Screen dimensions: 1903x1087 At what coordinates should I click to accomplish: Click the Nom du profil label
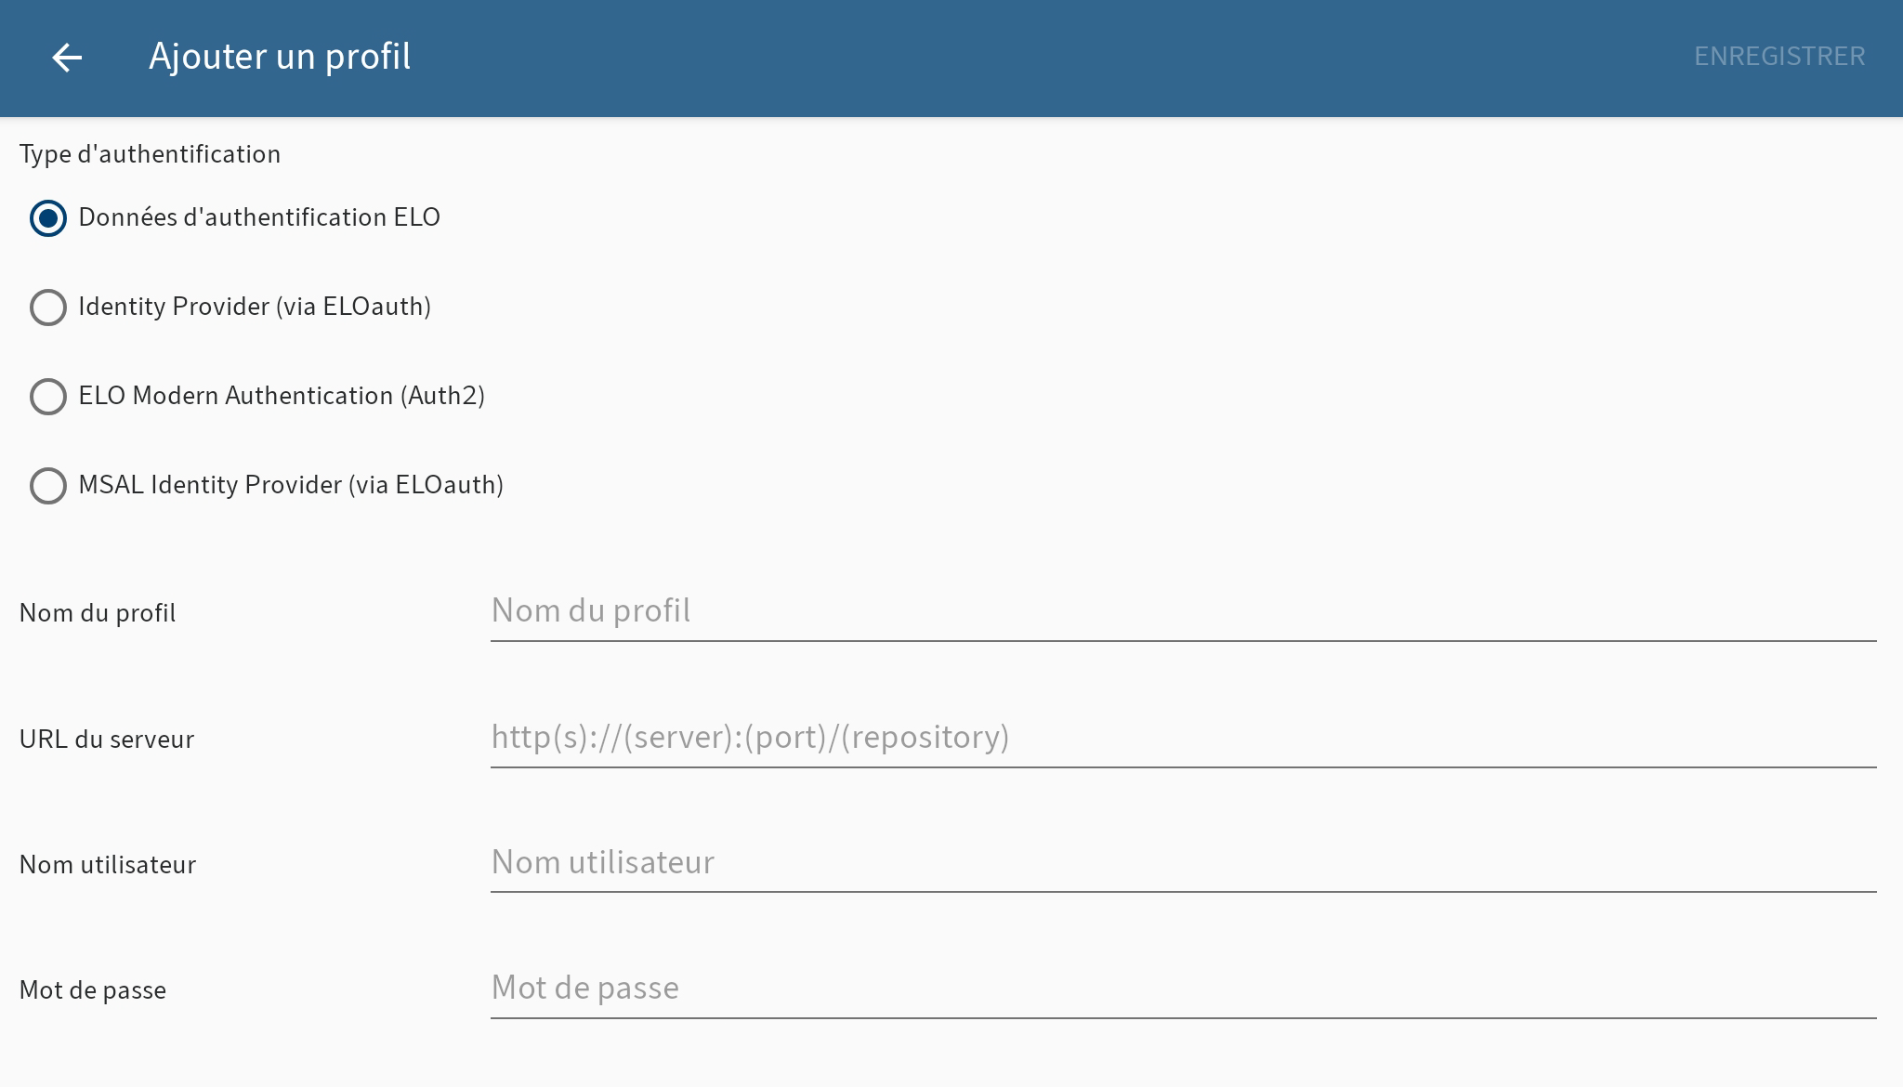pos(97,613)
